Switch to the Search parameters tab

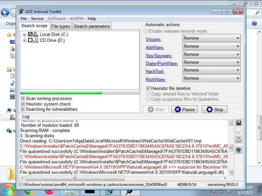click(x=92, y=26)
